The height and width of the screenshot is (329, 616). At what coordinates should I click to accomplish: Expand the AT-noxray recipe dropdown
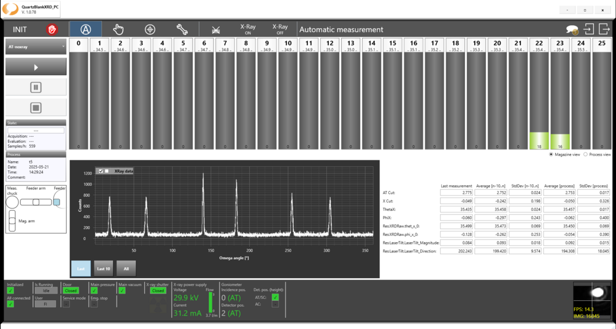coord(36,47)
